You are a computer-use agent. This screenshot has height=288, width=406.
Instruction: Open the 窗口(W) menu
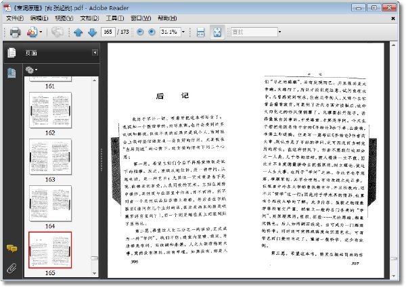[x=141, y=18]
